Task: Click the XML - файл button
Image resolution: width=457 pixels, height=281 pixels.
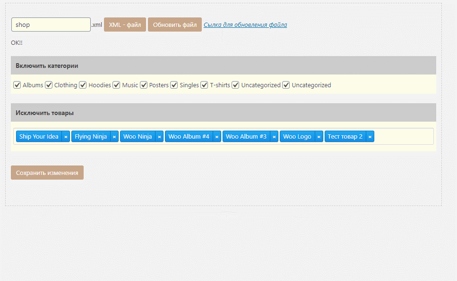Action: tap(125, 25)
